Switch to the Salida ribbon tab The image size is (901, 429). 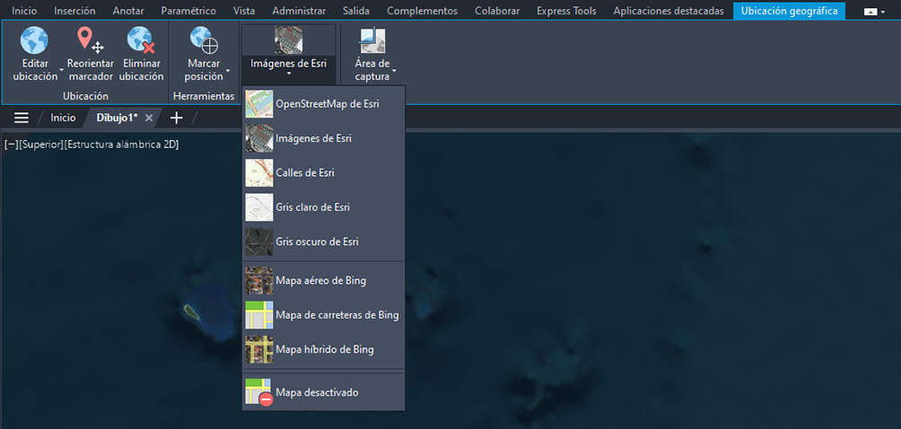[356, 11]
